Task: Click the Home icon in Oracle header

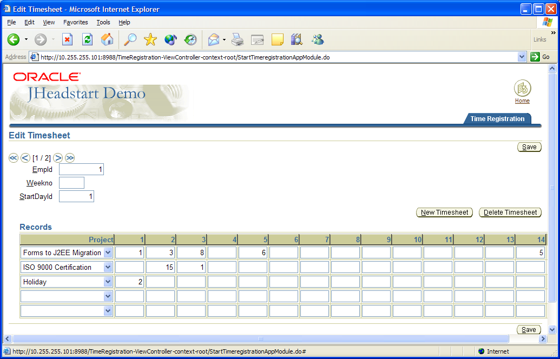Action: (522, 89)
